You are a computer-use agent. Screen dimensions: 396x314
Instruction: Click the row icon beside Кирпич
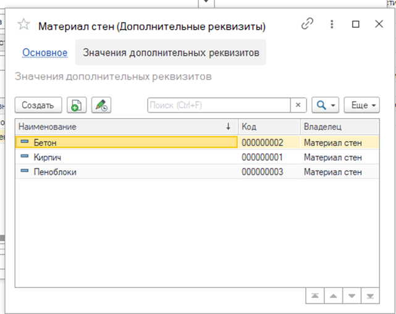pyautogui.click(x=25, y=156)
